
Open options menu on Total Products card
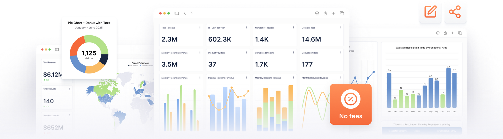(69, 89)
